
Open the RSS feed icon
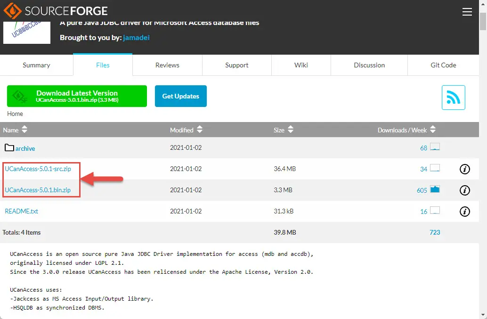[453, 98]
